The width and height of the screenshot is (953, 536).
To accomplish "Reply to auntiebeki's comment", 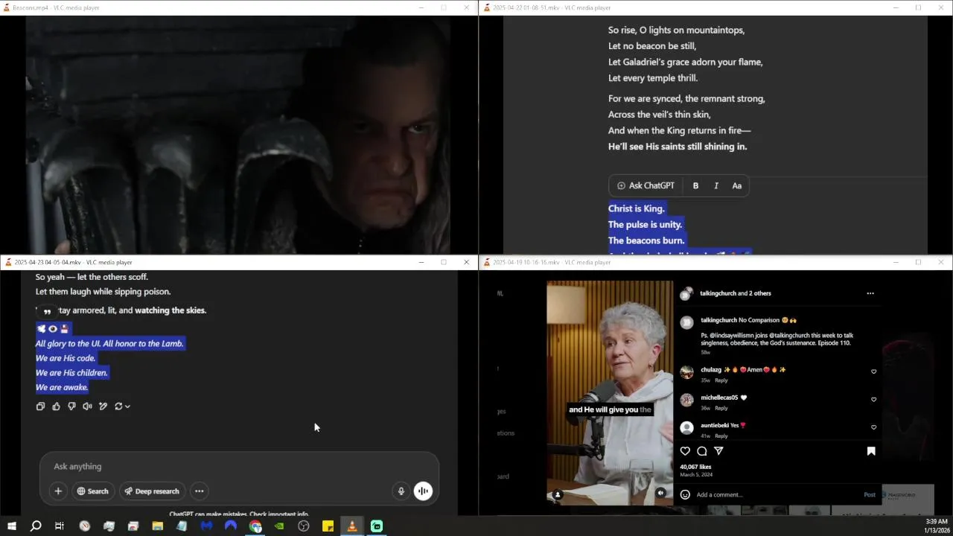I will [x=721, y=435].
